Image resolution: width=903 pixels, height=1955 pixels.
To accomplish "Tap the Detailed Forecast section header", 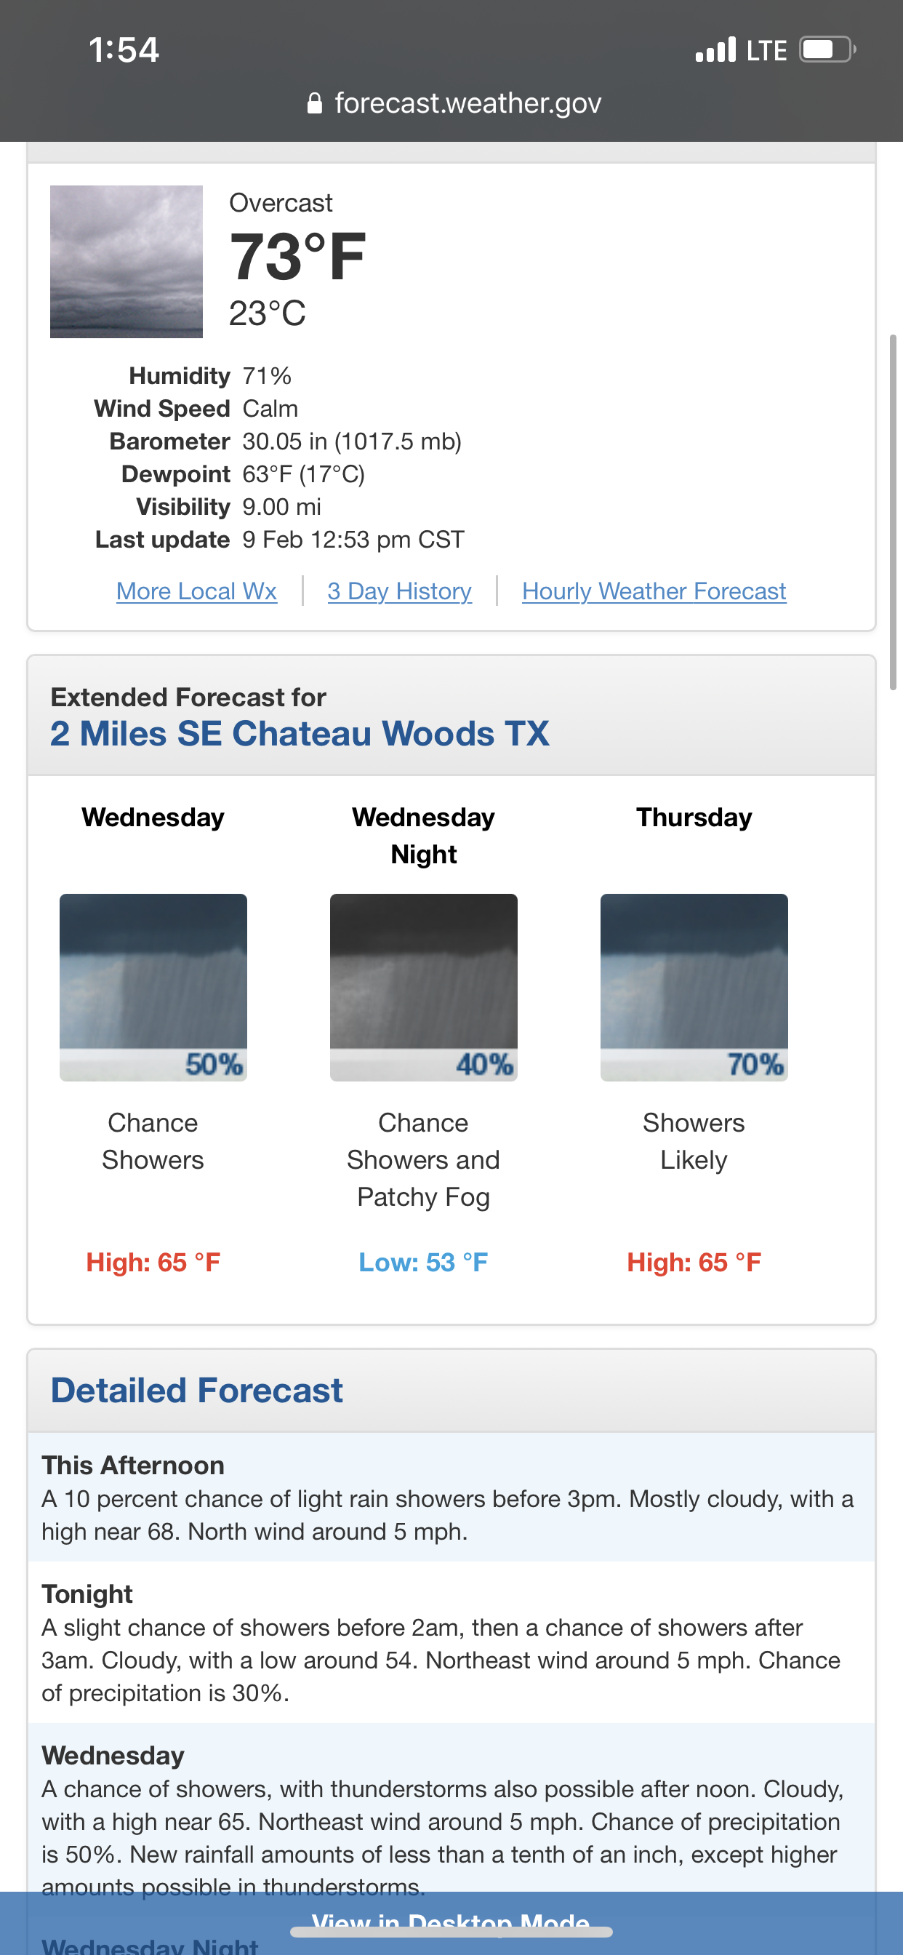I will tap(196, 1391).
